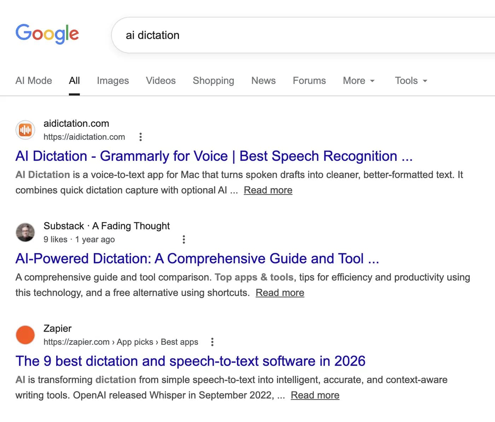Open aidictation.com orange waveform favicon
The image size is (495, 422).
tap(25, 130)
